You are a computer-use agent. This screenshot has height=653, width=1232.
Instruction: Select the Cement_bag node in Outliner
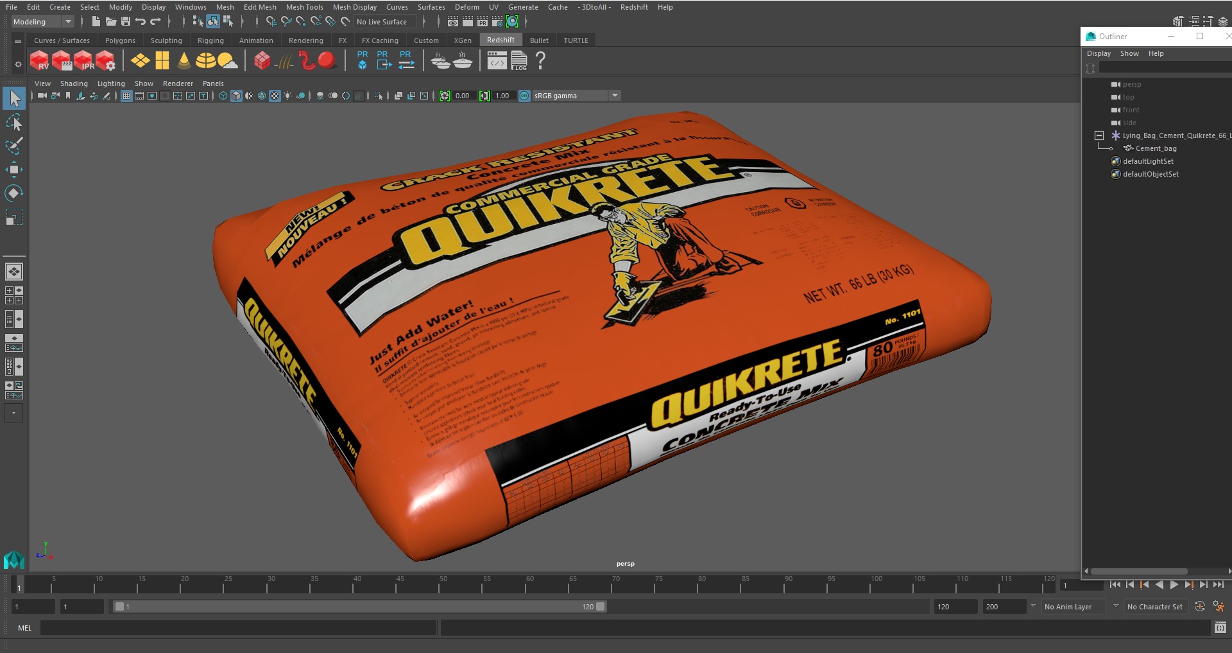1156,148
